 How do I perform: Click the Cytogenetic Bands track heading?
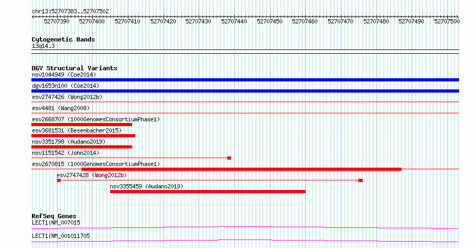point(63,39)
